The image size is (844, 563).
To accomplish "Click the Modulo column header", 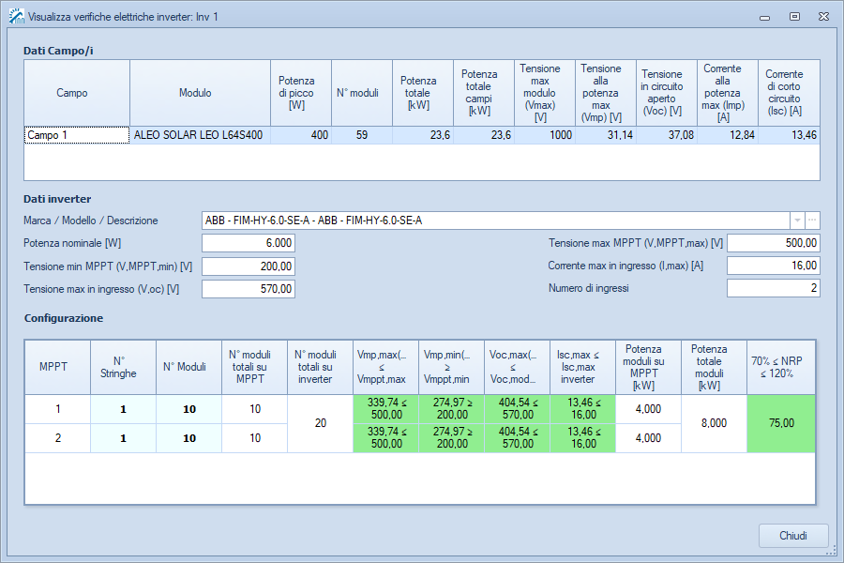I will [x=200, y=93].
